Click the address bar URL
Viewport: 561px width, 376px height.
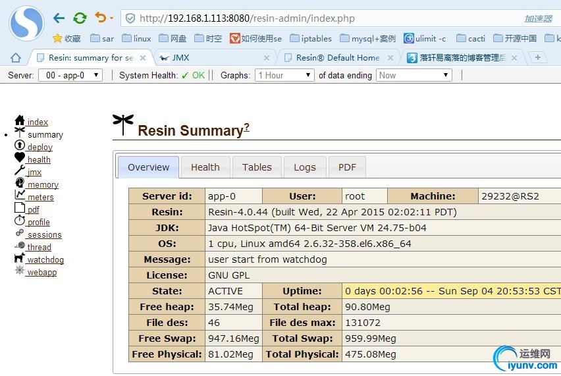coord(247,18)
